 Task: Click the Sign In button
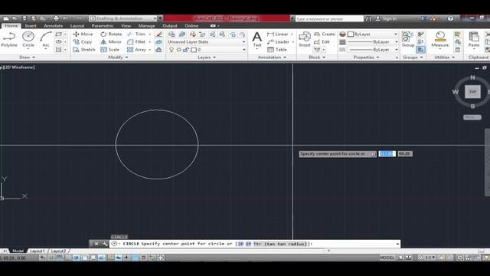coord(386,18)
